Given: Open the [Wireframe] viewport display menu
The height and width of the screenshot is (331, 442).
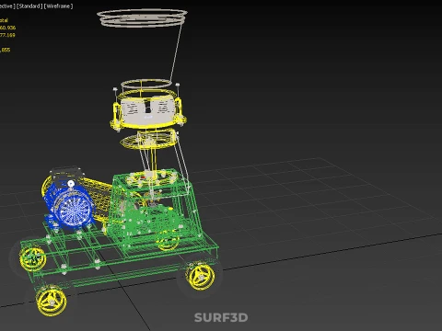Looking at the screenshot, I should click(x=59, y=6).
